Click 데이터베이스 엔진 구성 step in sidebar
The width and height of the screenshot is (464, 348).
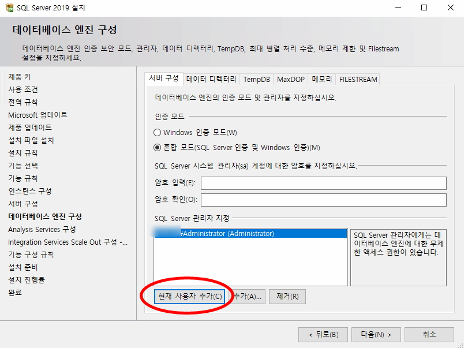45,217
